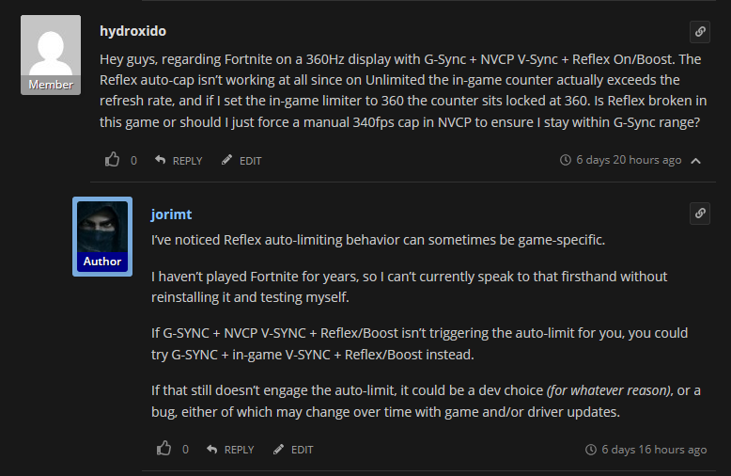
Task: Click the '6 days 16 hours ago' timestamp
Action: [654, 450]
